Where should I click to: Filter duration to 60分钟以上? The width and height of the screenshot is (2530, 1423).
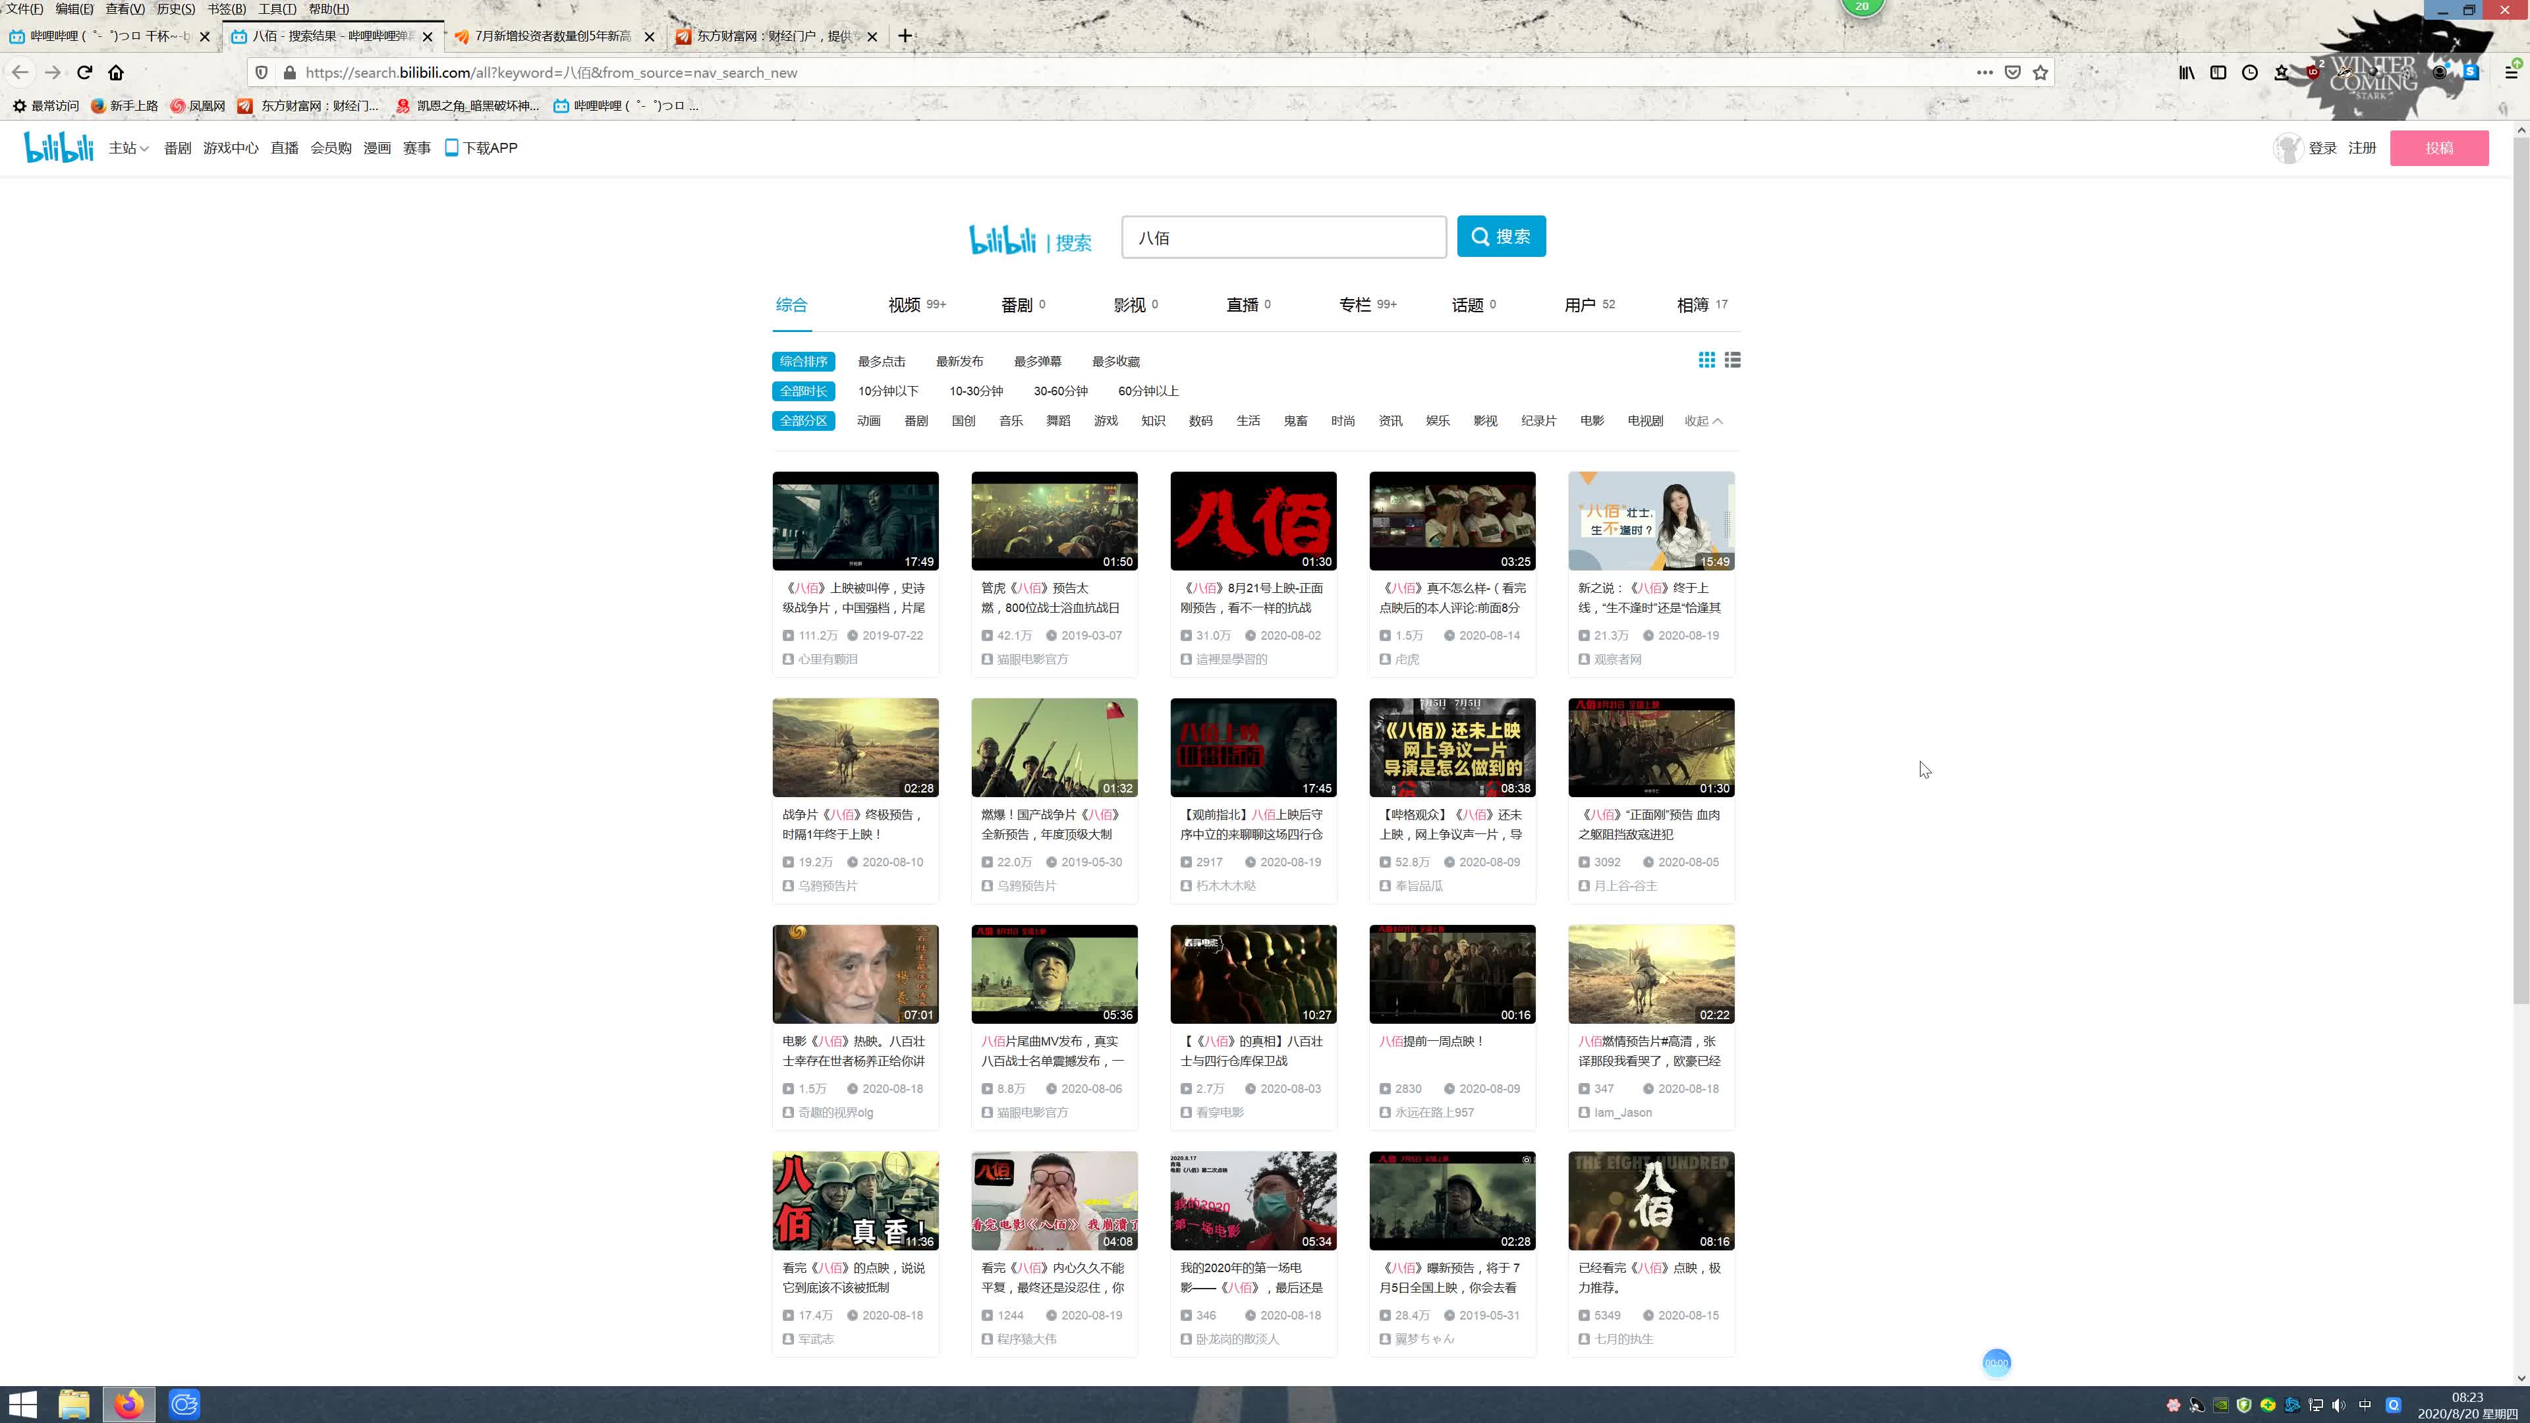tap(1147, 391)
